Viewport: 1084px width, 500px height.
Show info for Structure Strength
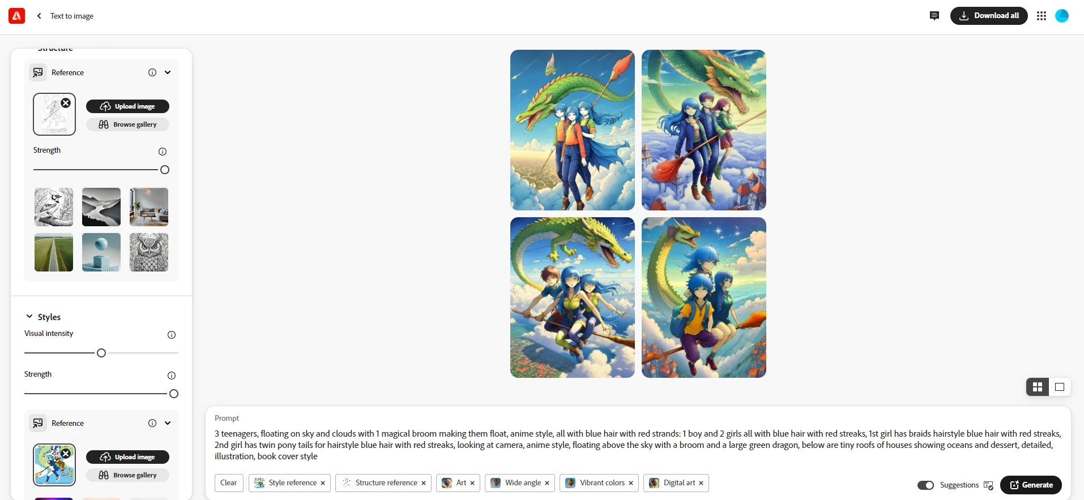tap(163, 152)
